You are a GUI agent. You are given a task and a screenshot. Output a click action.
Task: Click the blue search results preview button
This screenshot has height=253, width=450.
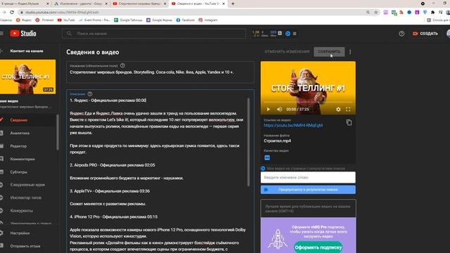[x=308, y=190]
